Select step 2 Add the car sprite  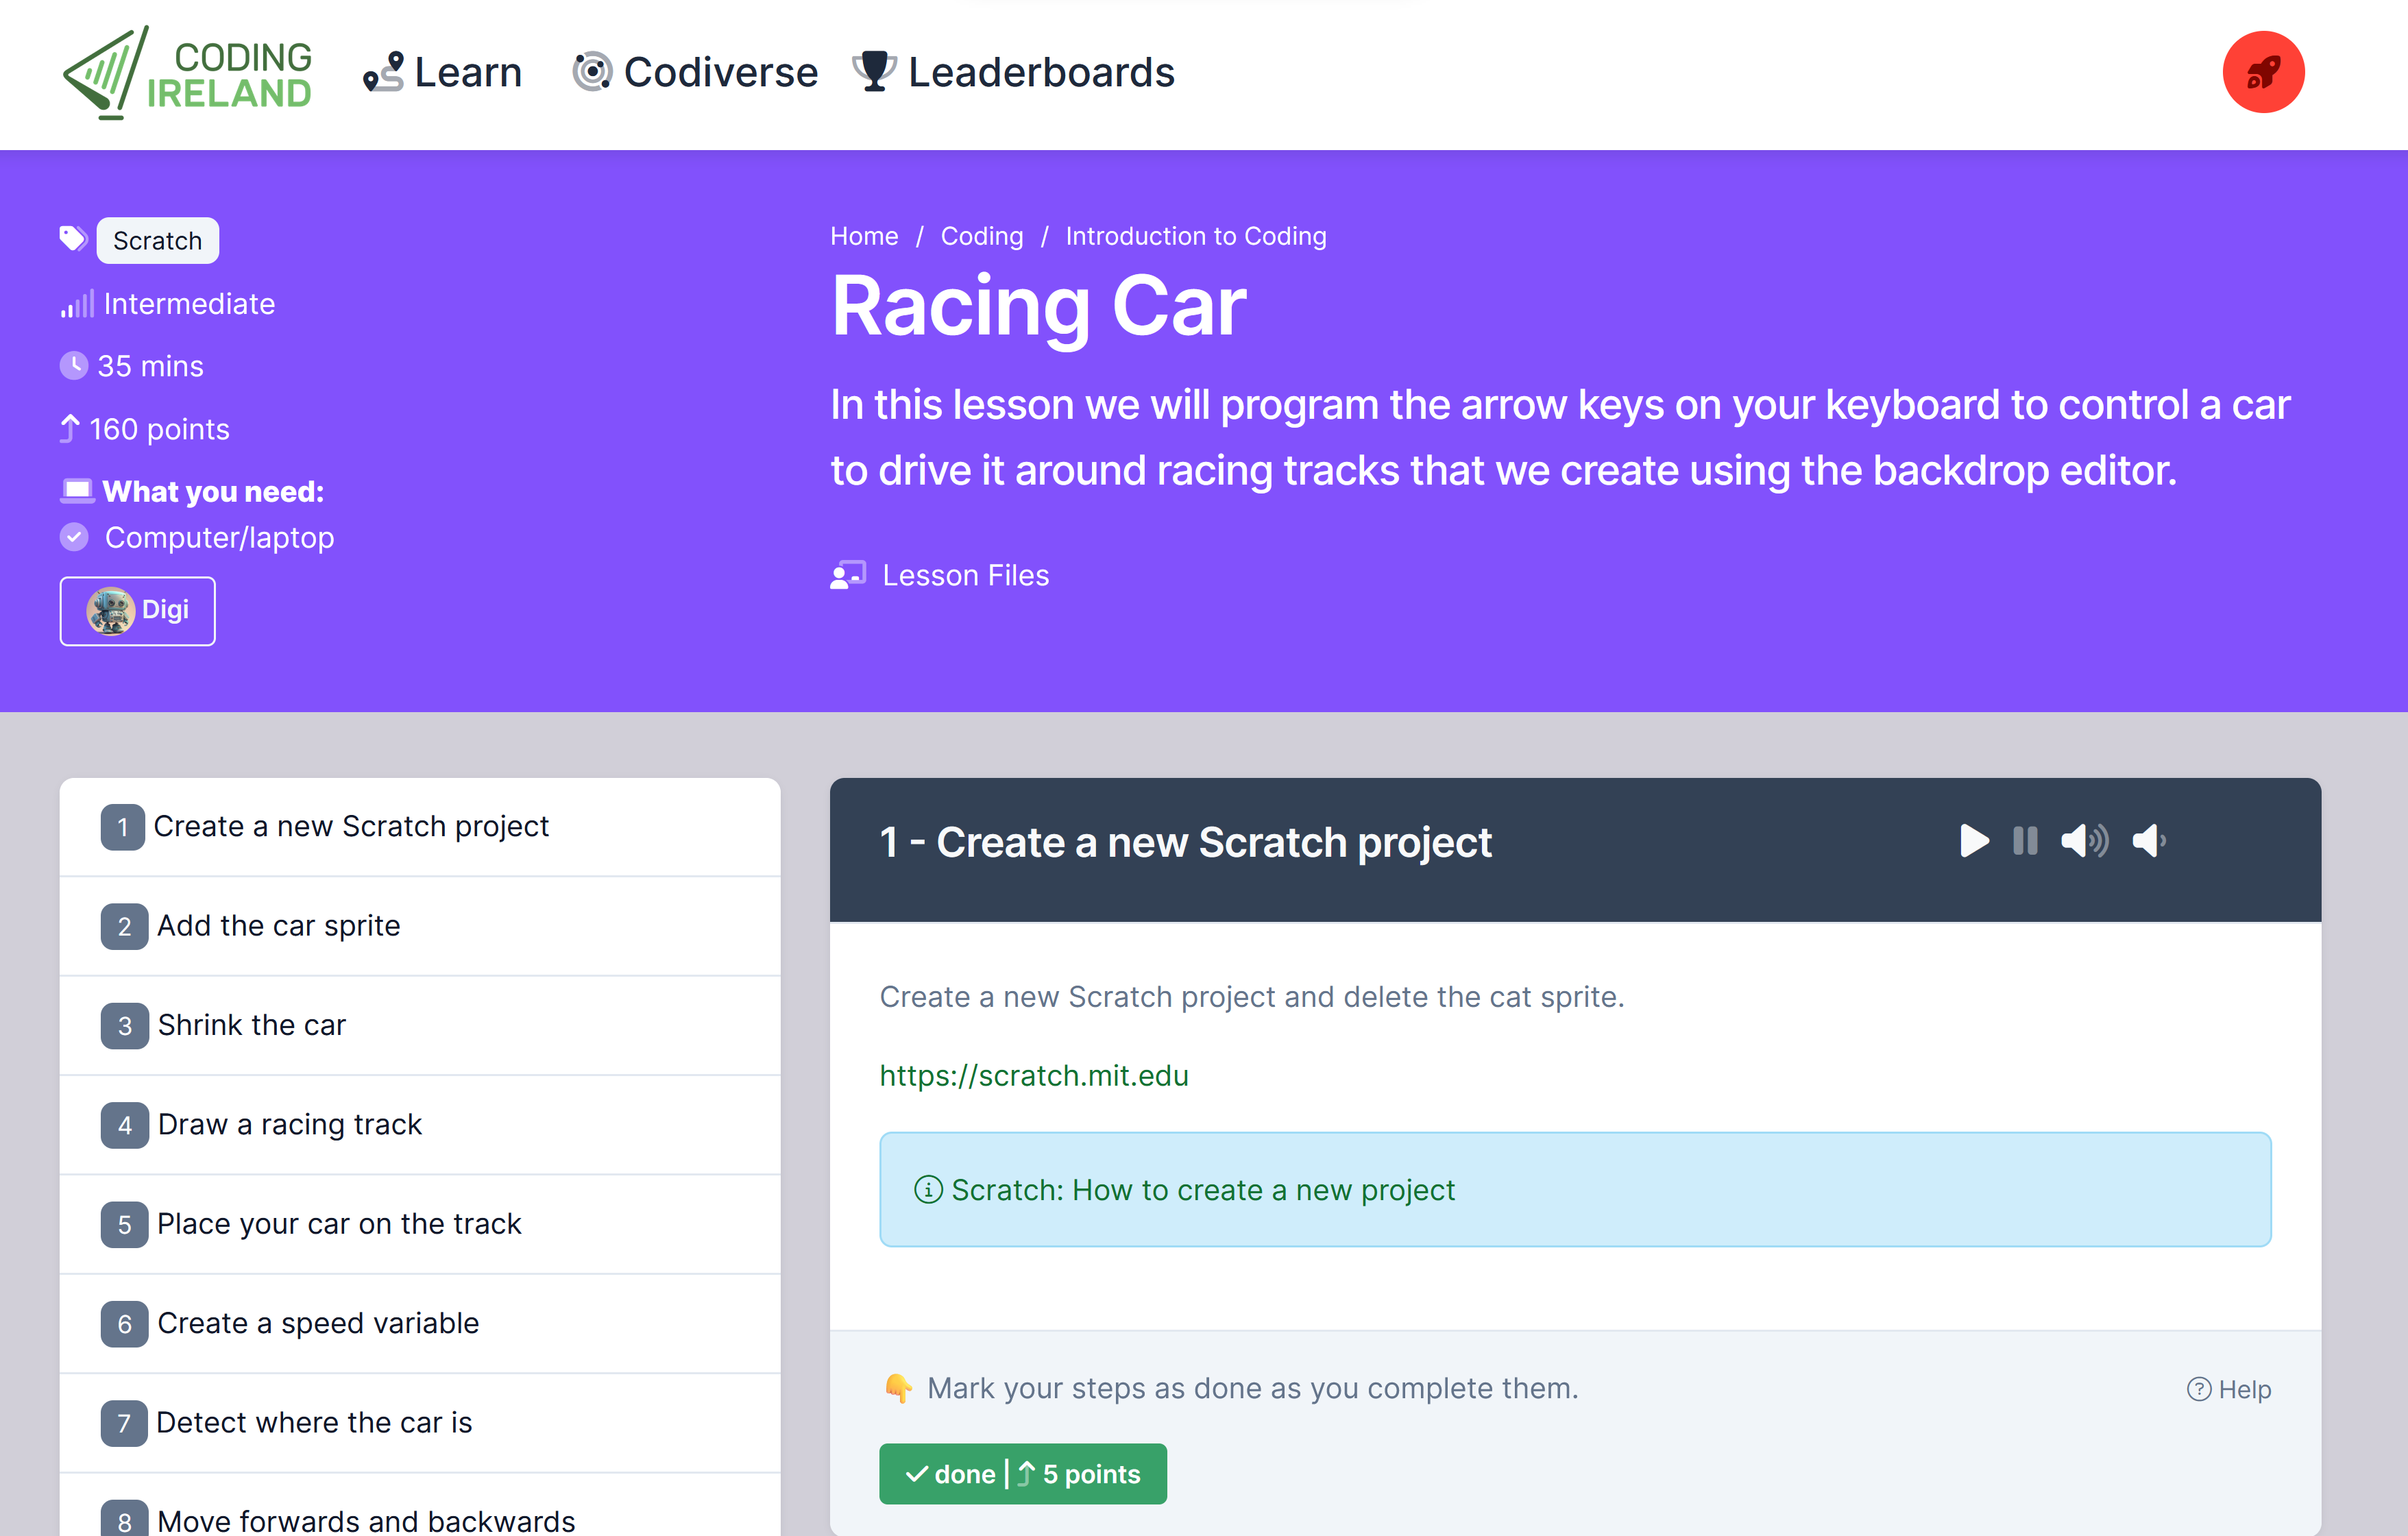[278, 926]
